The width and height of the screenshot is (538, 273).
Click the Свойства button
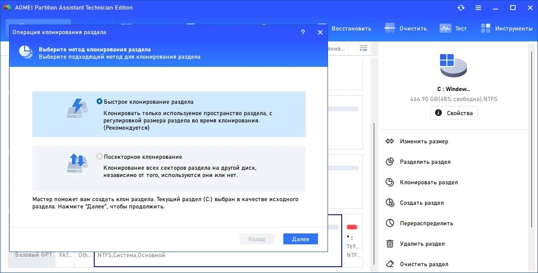tap(454, 113)
